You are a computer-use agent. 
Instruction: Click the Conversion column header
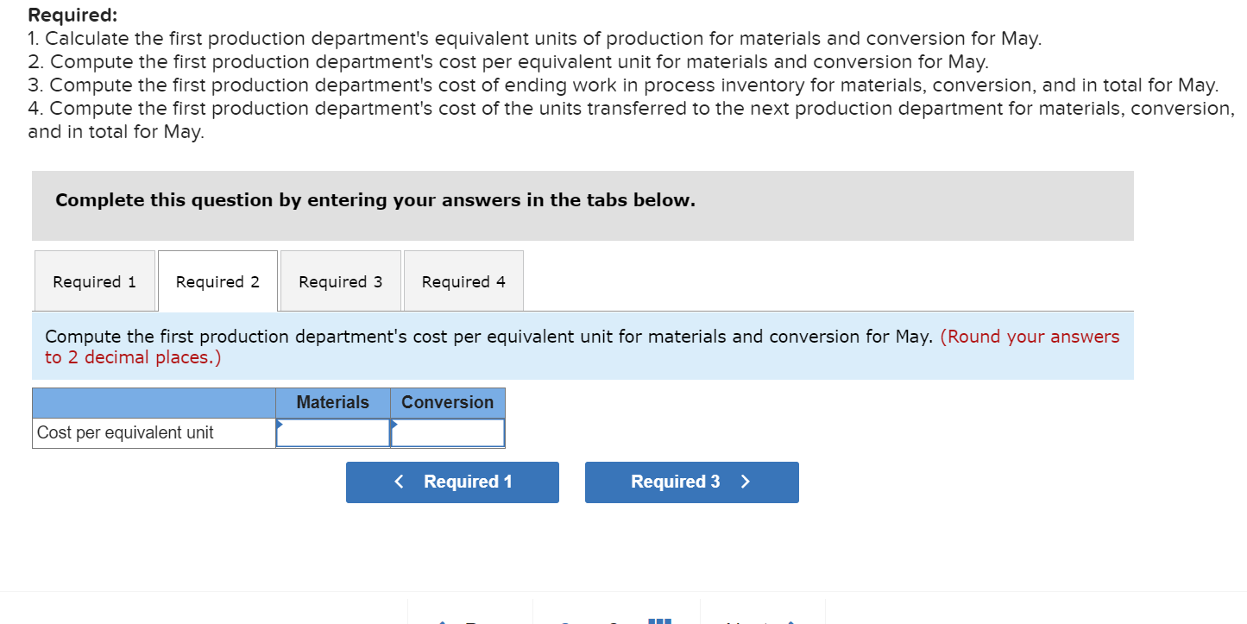(448, 402)
